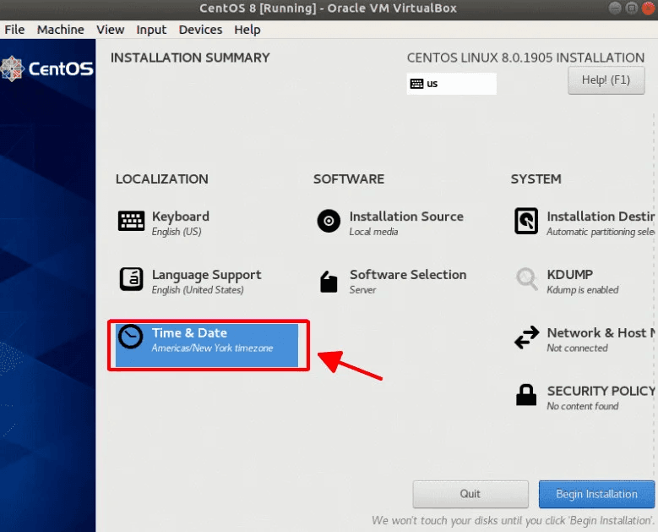Image resolution: width=658 pixels, height=532 pixels.
Task: Click Begin Installation button
Action: tap(596, 494)
